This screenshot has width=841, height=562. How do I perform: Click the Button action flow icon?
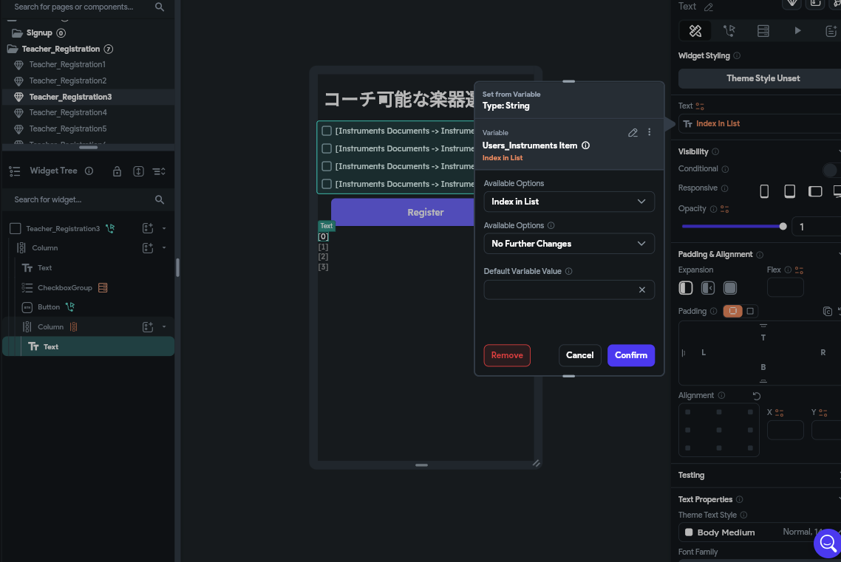click(x=69, y=307)
